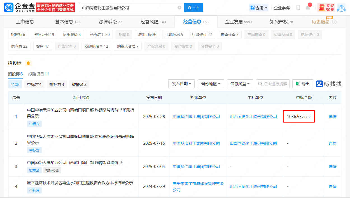Switch to the 企业发展 tab
This screenshot has width=350, height=198.
click(x=239, y=22)
